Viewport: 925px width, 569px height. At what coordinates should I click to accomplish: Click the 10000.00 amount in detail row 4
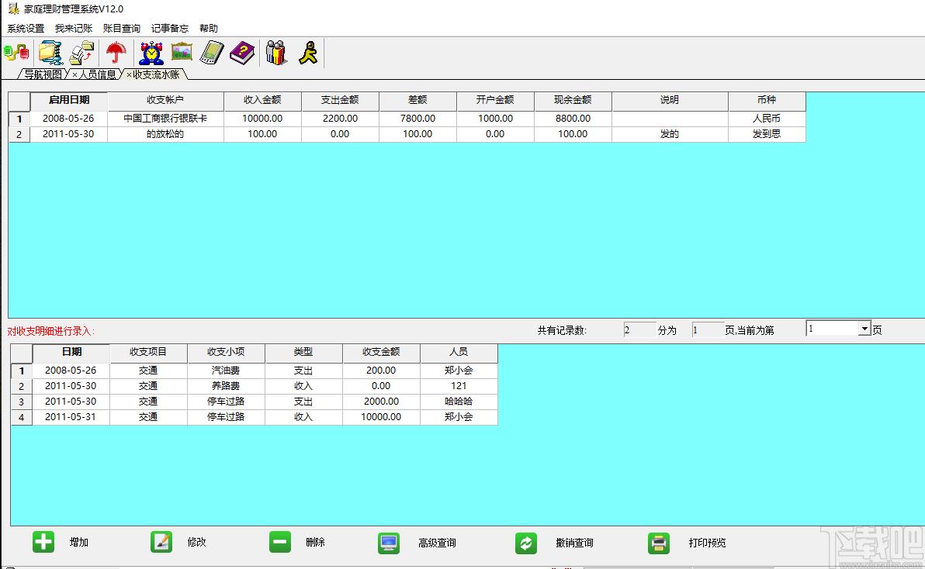pyautogui.click(x=381, y=417)
